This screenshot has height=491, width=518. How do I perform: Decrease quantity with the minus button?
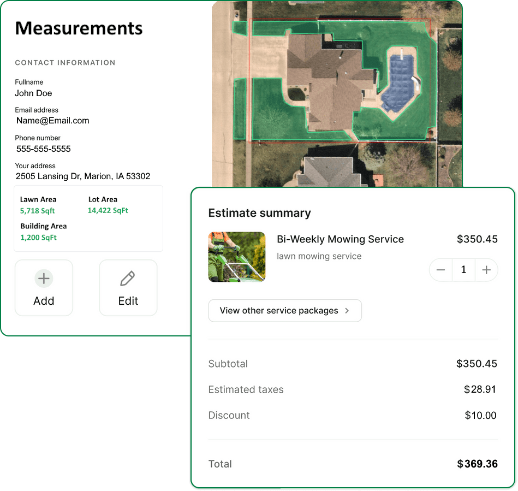(x=441, y=270)
